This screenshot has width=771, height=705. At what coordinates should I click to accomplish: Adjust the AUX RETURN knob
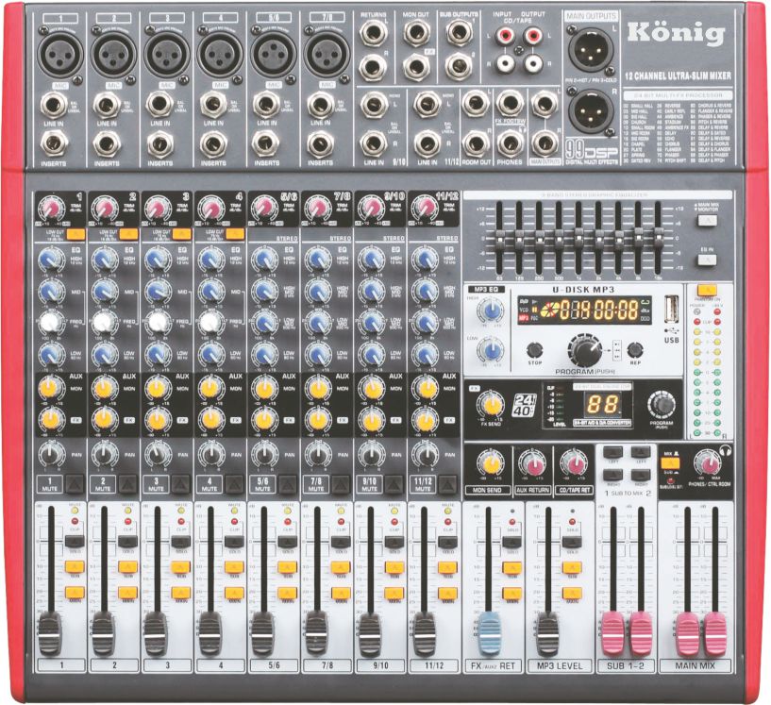coord(533,462)
